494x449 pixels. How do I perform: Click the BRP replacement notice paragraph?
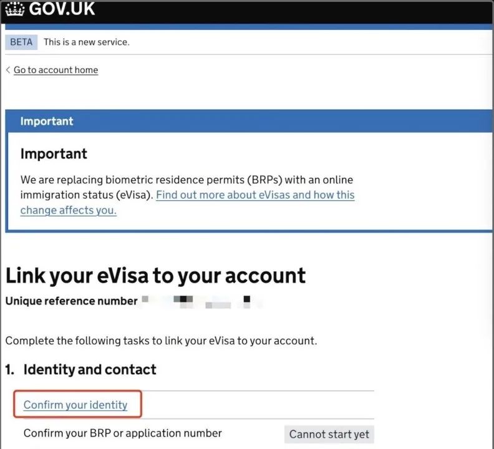coord(188,195)
